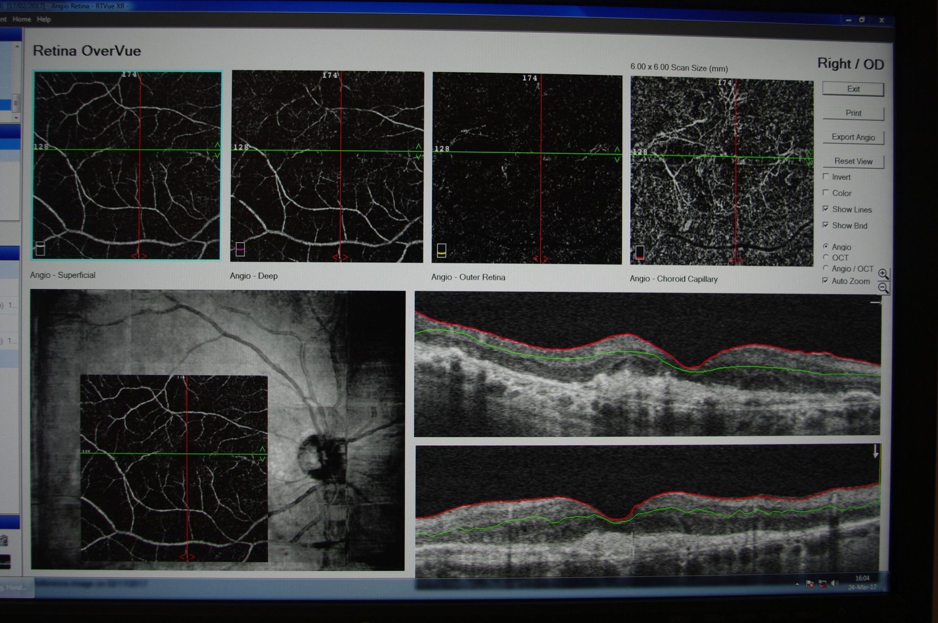Click the outer retina boundary icon
This screenshot has width=938, height=623.
pos(441,251)
